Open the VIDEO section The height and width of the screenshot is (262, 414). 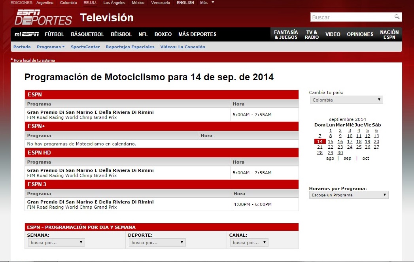(333, 34)
